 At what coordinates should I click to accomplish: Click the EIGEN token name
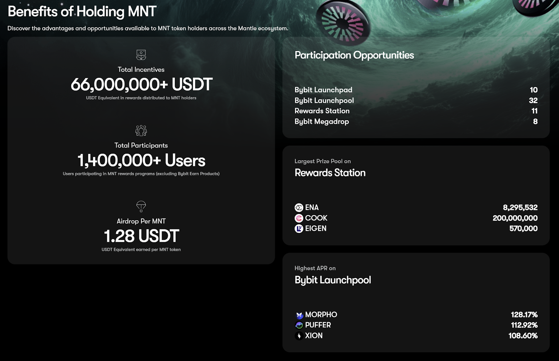(x=315, y=229)
